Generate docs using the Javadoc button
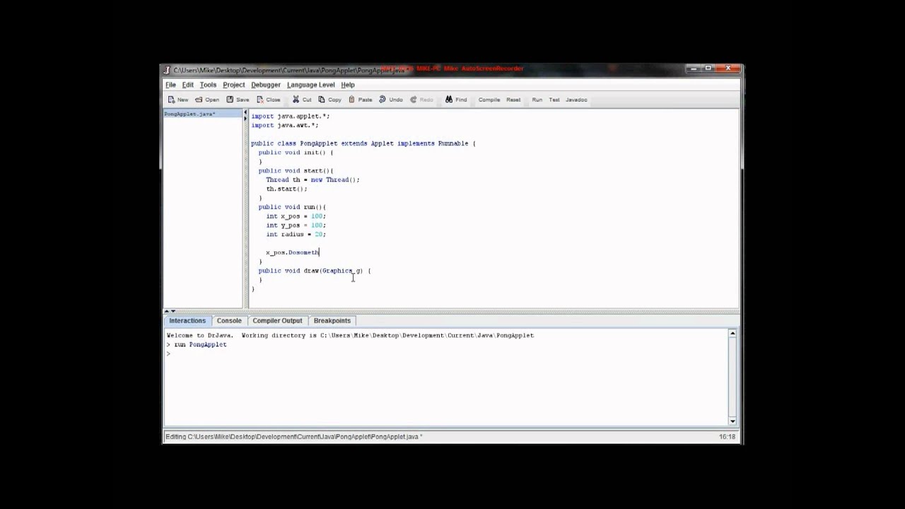The image size is (905, 509). coord(576,100)
